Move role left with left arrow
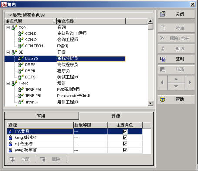Screen dimensions: 198x171 tap(162, 82)
